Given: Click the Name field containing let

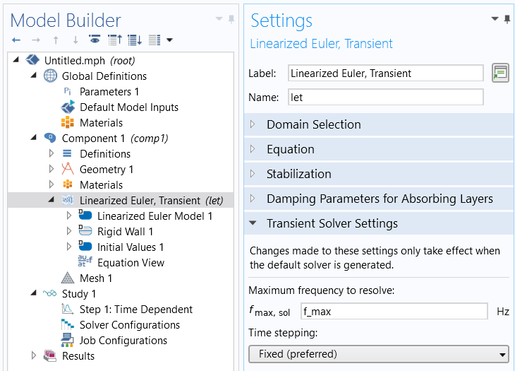Looking at the screenshot, I should pyautogui.click(x=385, y=98).
